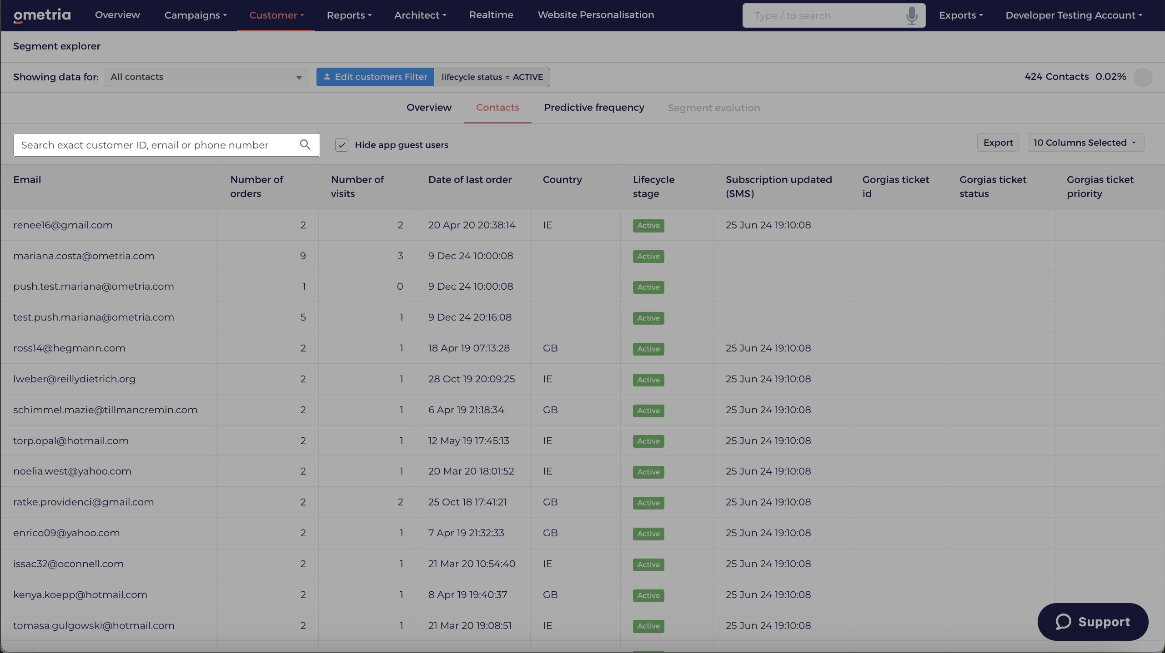Click the microphone icon in search bar
Image resolution: width=1165 pixels, height=653 pixels.
pyautogui.click(x=911, y=15)
